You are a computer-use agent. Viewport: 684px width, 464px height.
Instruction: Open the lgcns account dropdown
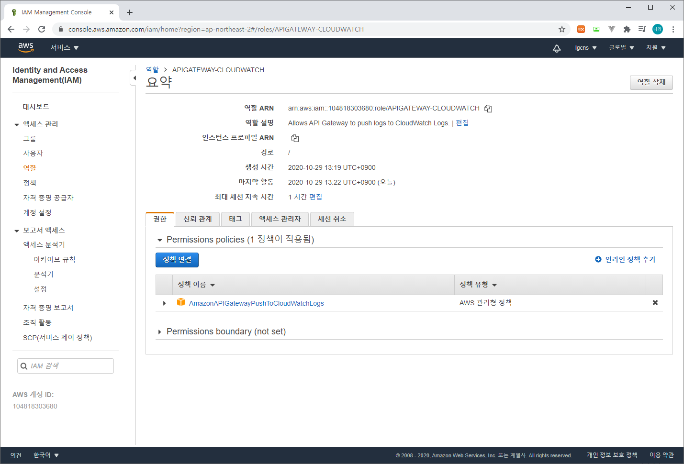coord(586,48)
